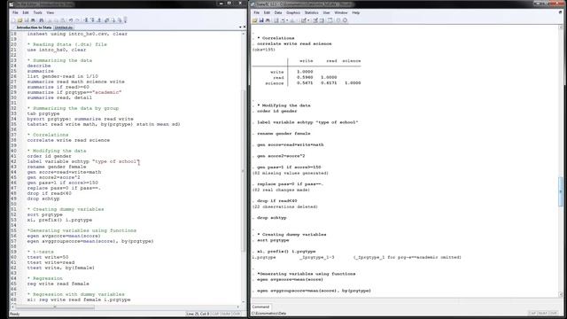
Task: Open User menu in Stata window
Action: 326,12
